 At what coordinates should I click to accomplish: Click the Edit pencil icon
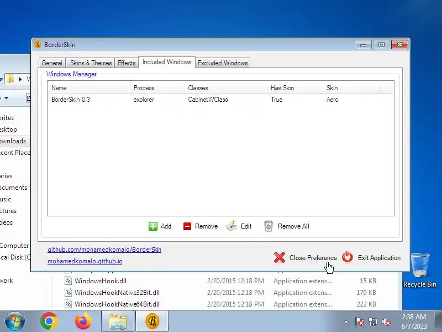(x=231, y=226)
